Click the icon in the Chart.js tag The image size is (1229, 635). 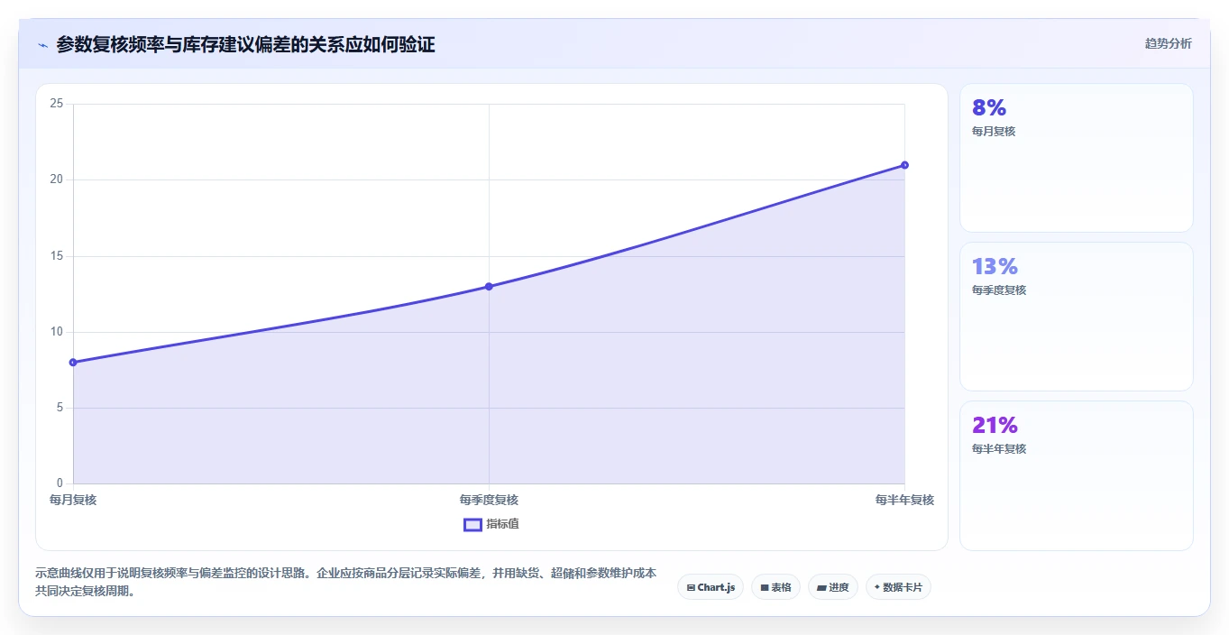click(x=691, y=587)
